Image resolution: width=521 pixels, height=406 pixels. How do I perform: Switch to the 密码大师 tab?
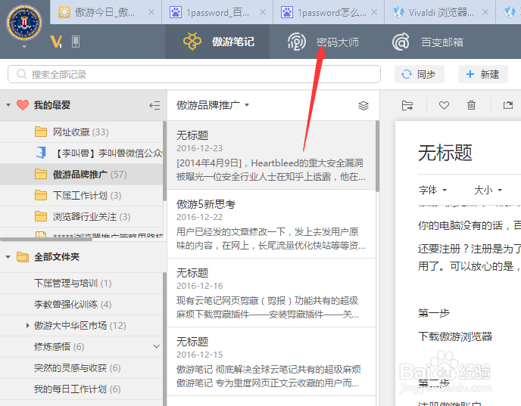coord(323,42)
